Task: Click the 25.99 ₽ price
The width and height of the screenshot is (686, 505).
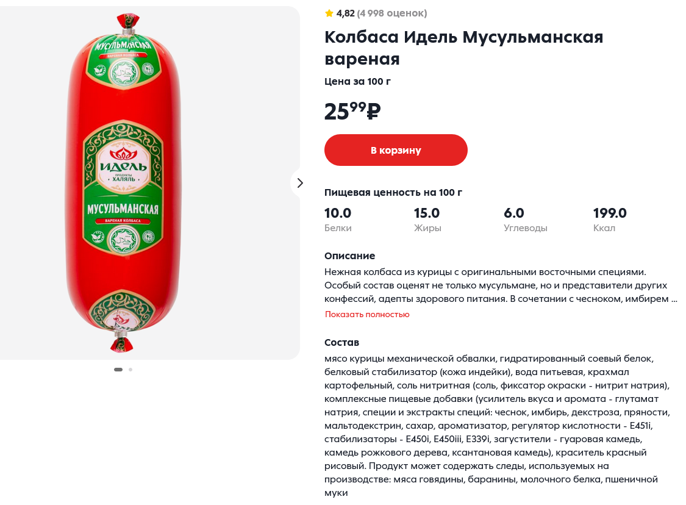Action: click(352, 112)
